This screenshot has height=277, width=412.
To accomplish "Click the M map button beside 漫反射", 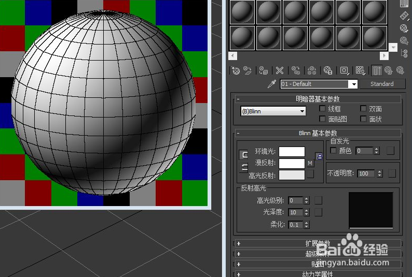I will (310, 163).
